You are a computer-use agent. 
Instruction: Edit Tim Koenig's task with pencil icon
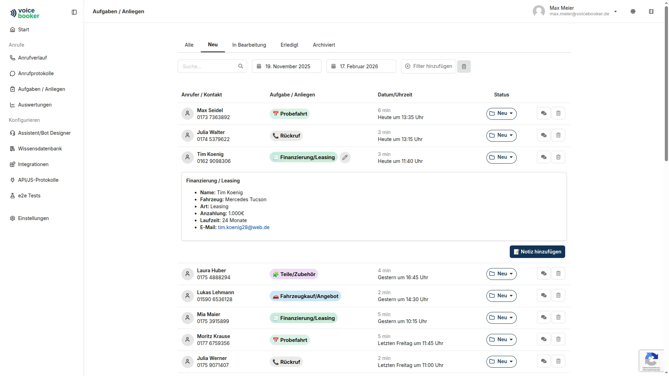[345, 157]
